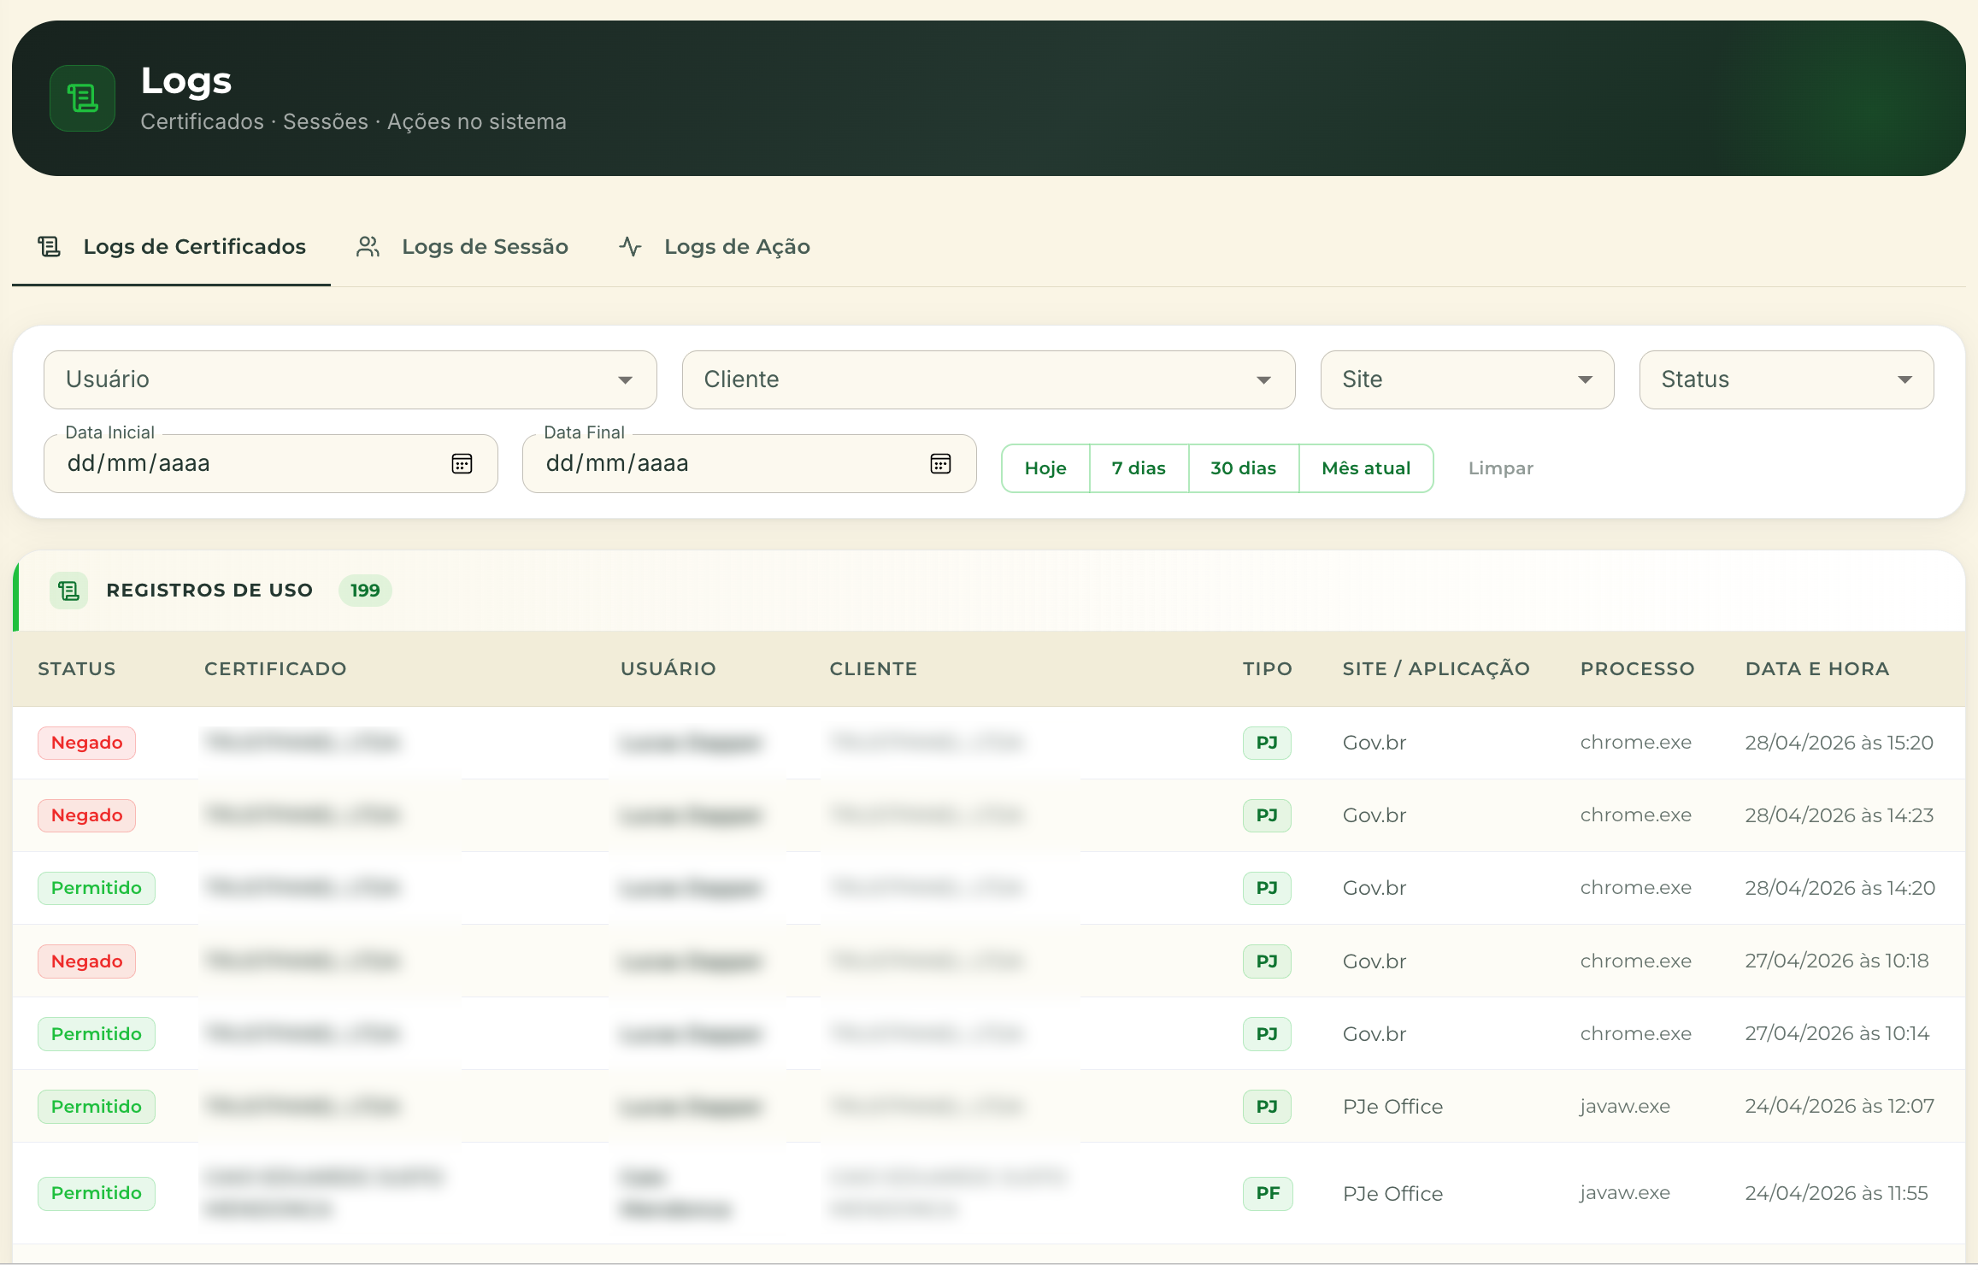The image size is (1978, 1270).
Task: Click the scroll icon beside Logs de Certificados
Action: tap(50, 247)
